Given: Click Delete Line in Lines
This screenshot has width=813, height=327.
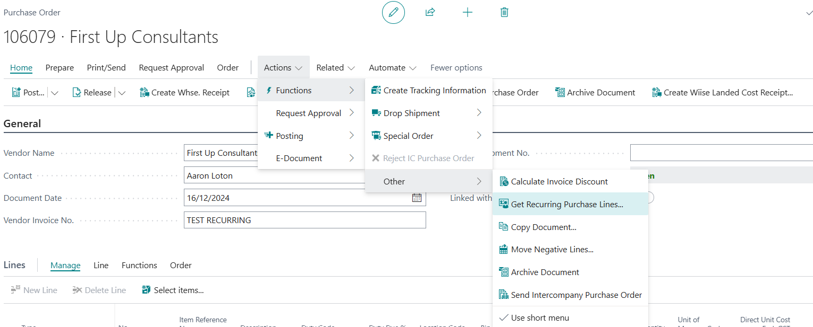Looking at the screenshot, I should coord(99,290).
